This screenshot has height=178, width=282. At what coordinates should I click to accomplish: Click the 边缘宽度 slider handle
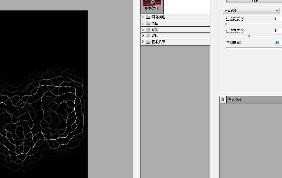(226, 24)
